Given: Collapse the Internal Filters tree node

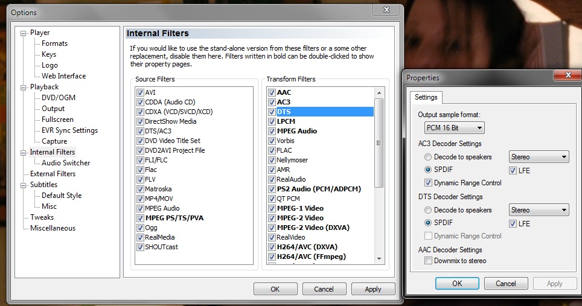Looking at the screenshot, I should 24,153.
